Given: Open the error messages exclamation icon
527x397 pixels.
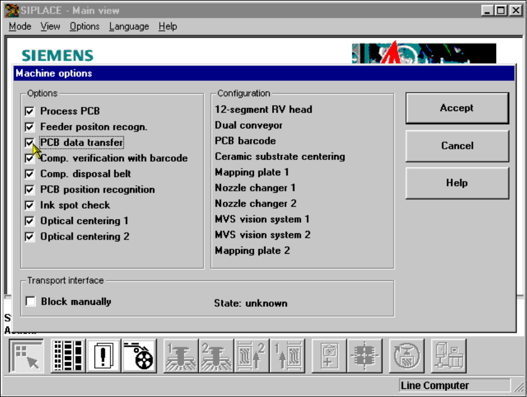Looking at the screenshot, I should point(104,356).
